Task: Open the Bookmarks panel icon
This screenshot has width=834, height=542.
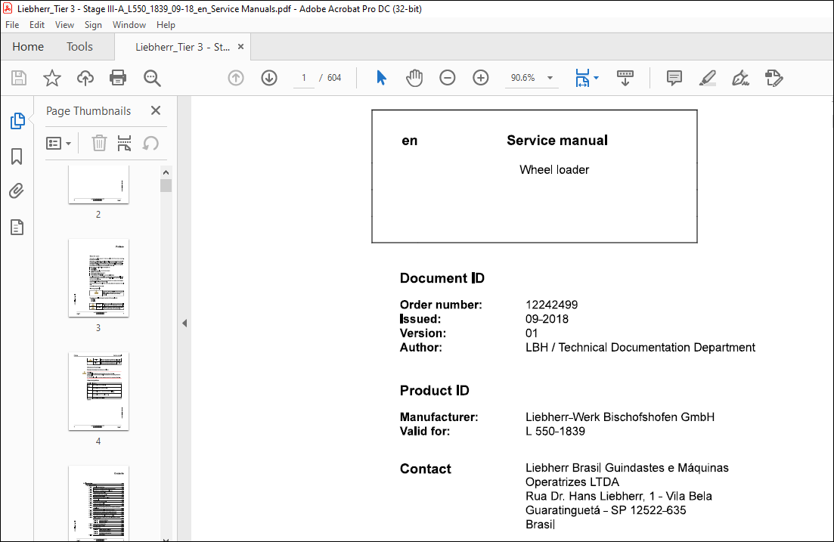Action: 17,156
